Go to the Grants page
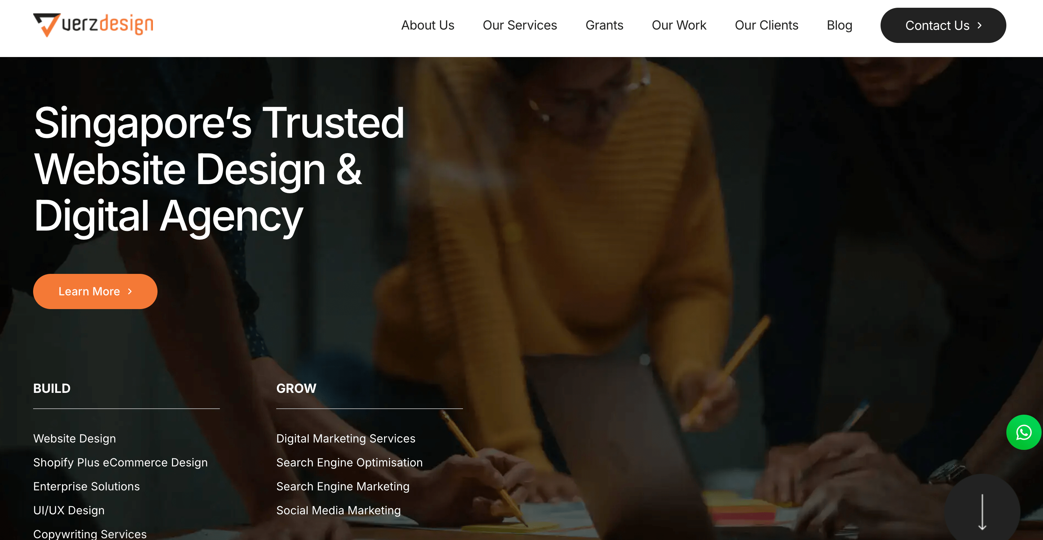Image resolution: width=1043 pixels, height=540 pixels. point(604,25)
